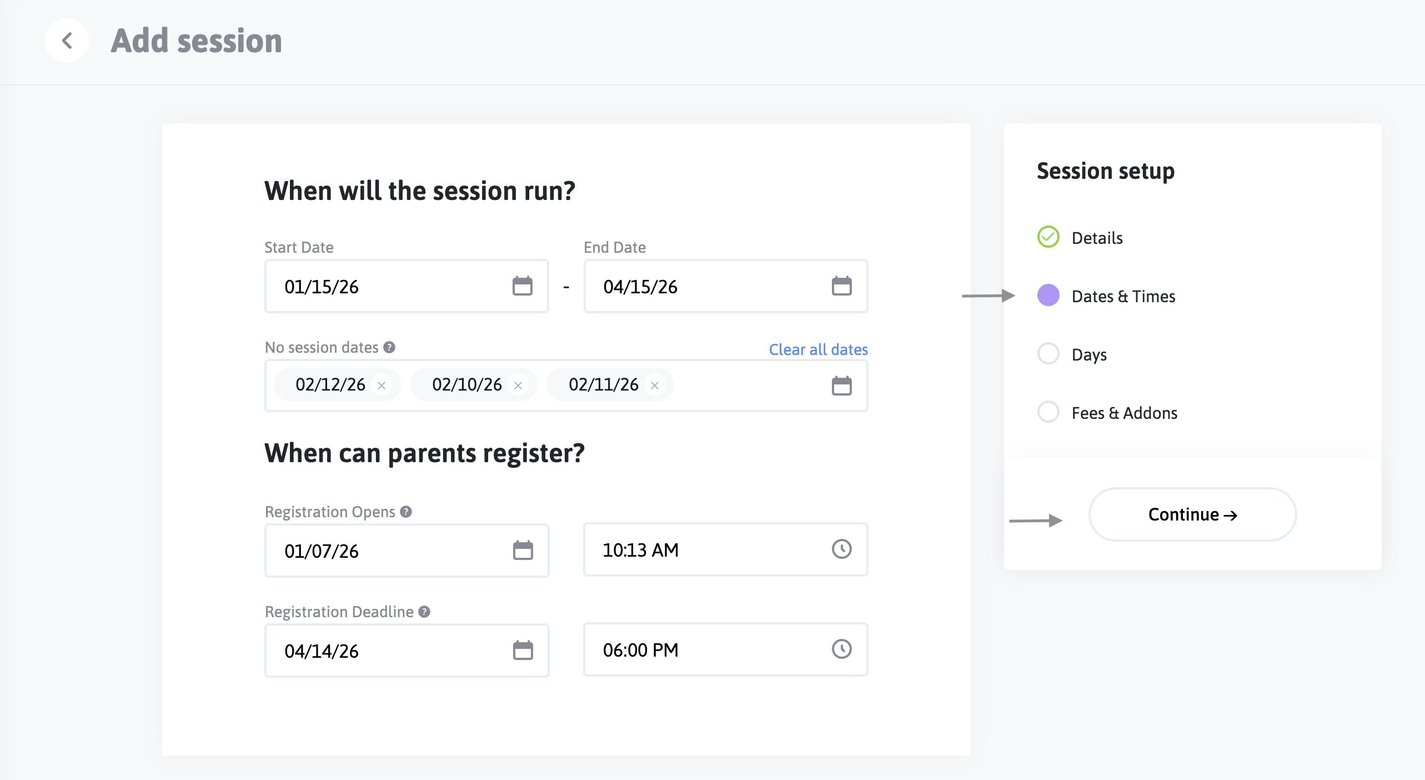Viewport: 1425px width, 780px height.
Task: Go back using the arrow beside Add session
Action: (67, 41)
